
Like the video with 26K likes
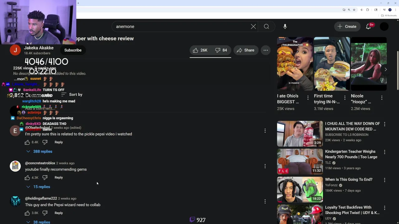click(x=200, y=50)
